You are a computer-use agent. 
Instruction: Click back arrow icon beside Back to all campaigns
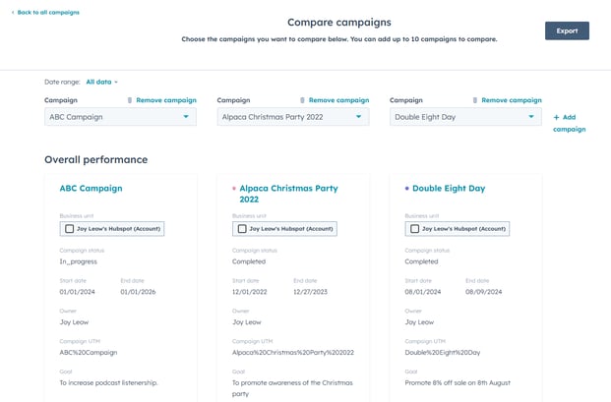point(13,13)
